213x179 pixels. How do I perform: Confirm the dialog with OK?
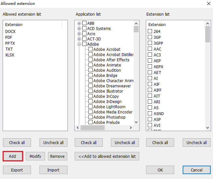[160, 170]
